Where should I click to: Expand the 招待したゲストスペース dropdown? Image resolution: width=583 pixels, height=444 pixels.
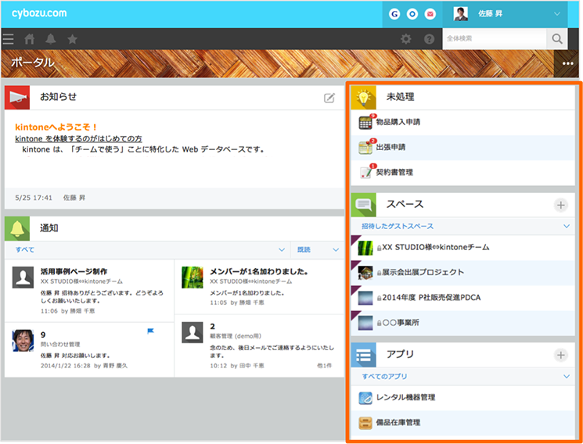point(463,226)
